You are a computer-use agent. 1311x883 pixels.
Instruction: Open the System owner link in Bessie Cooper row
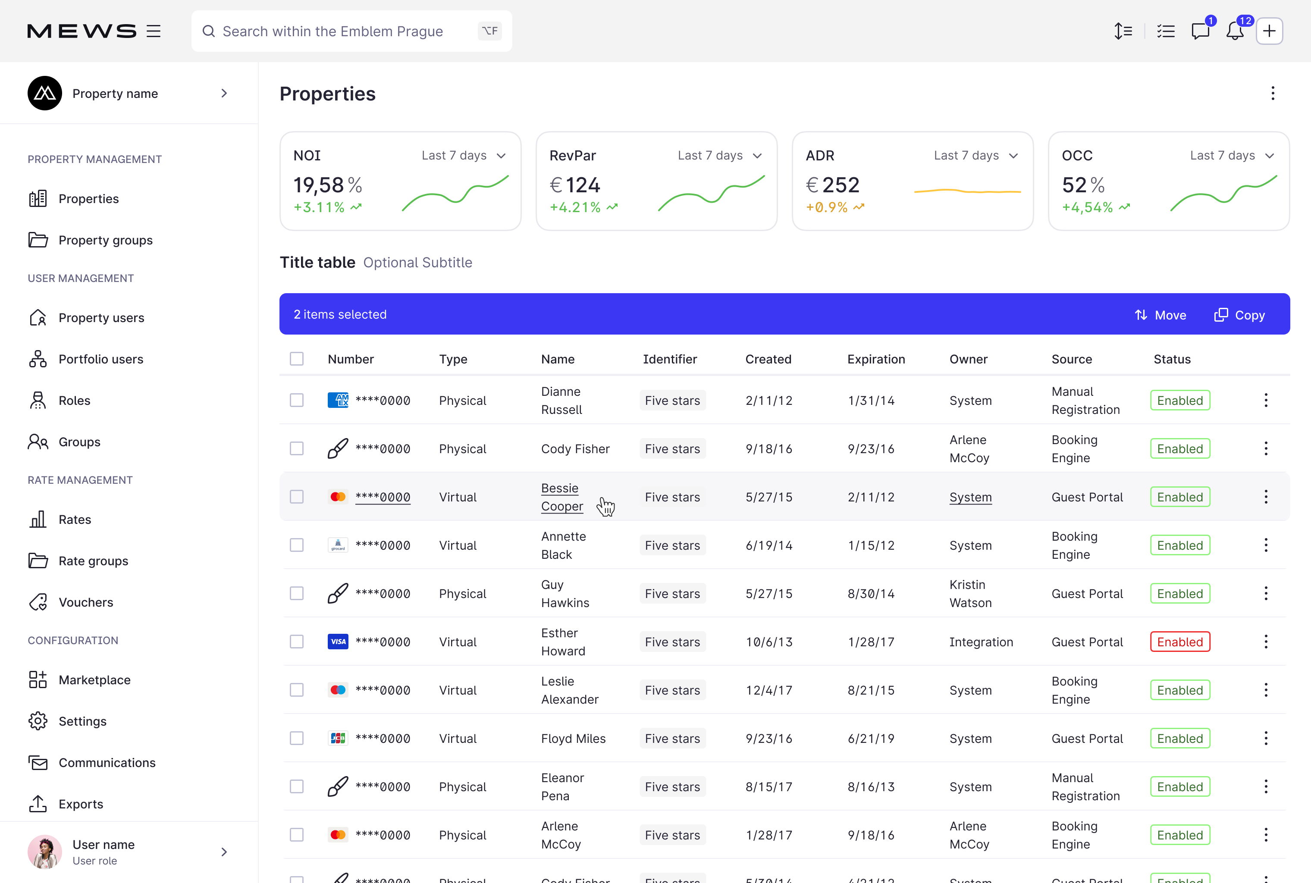970,497
